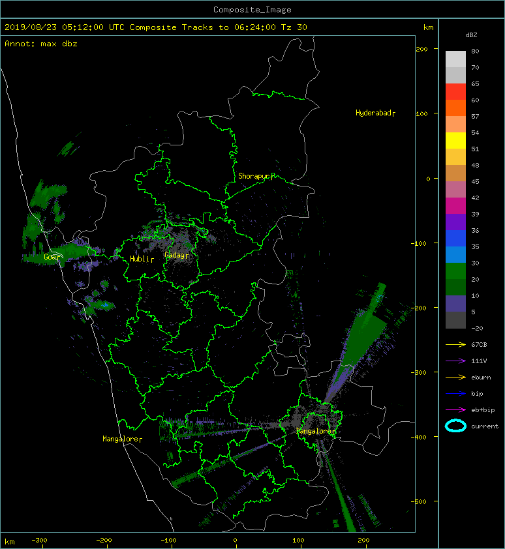The width and height of the screenshot is (505, 549).
Task: Click the purple 111V arrow legend icon
Action: pyautogui.click(x=455, y=361)
